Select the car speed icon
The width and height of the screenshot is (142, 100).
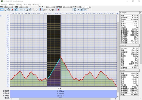23,9
